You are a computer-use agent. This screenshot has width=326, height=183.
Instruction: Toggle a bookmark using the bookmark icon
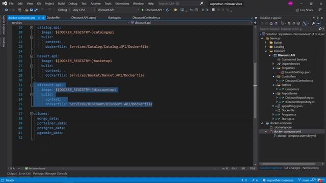213,10
